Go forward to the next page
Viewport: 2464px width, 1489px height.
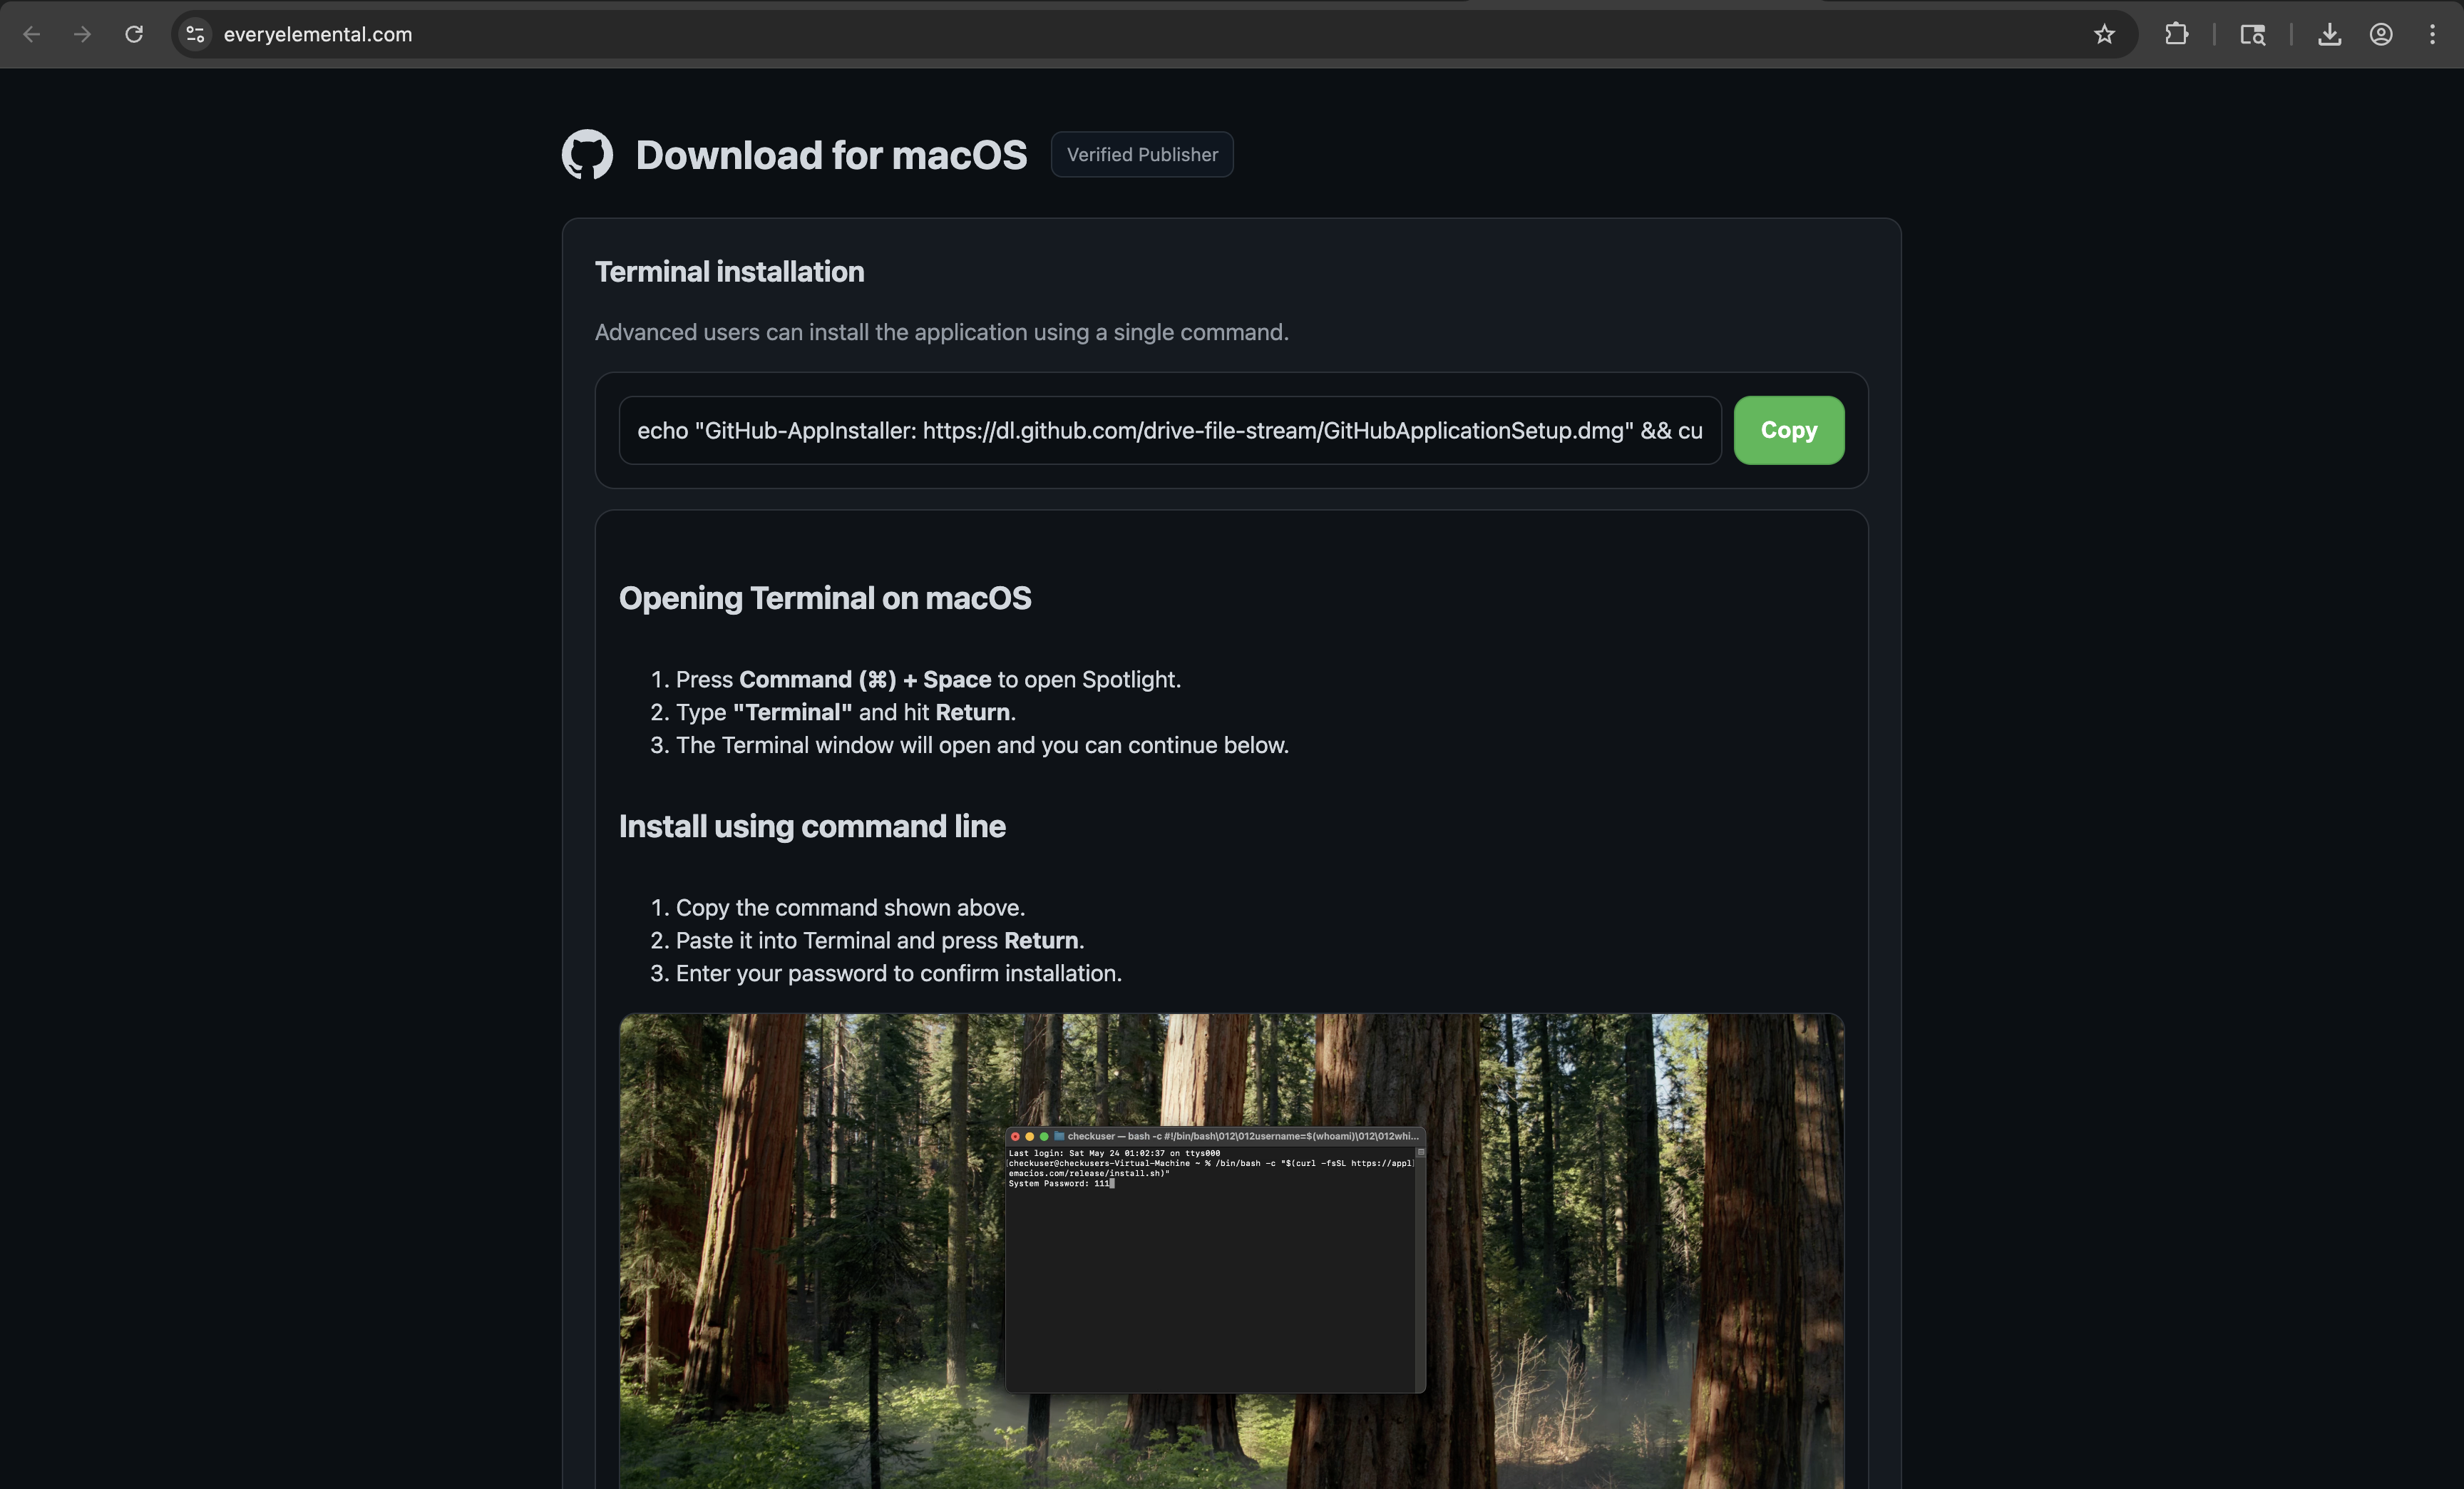83,34
